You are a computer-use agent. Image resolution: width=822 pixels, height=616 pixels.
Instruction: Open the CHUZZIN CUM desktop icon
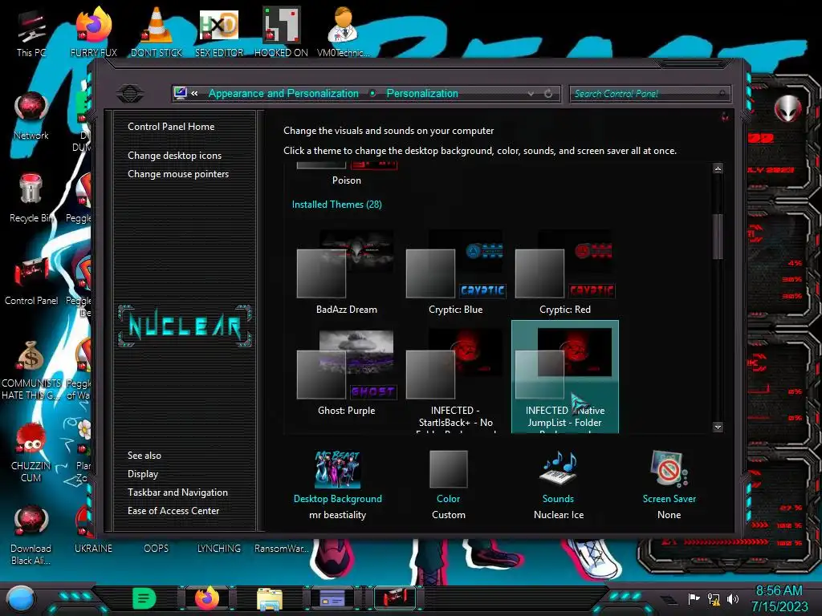click(x=31, y=453)
